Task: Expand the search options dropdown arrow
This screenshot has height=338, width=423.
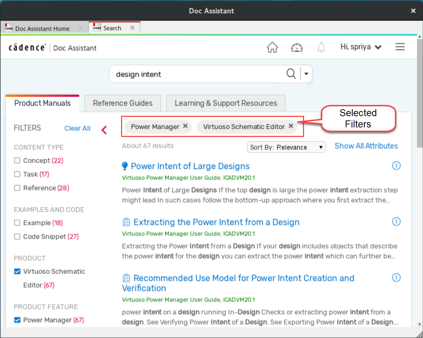Action: tap(306, 74)
